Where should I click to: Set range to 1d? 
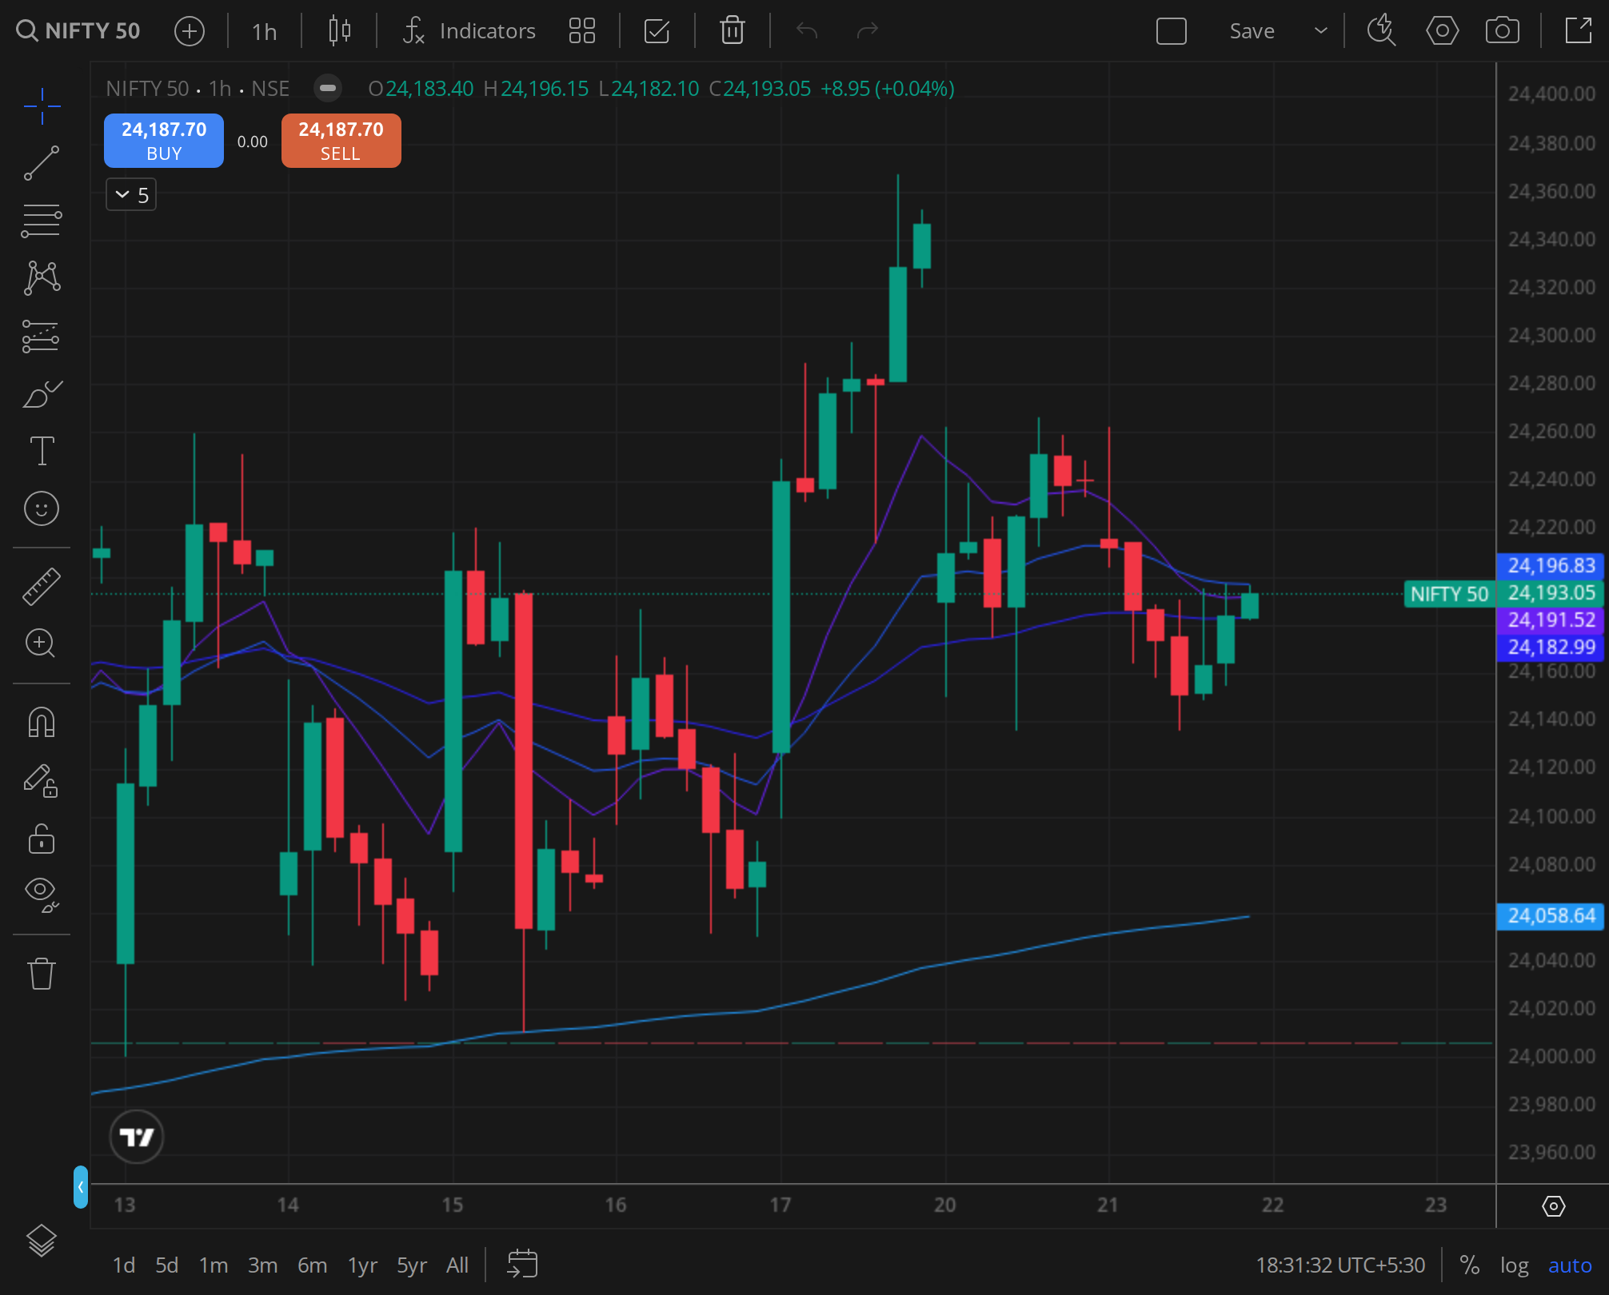click(x=123, y=1265)
